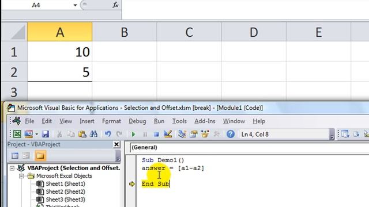Image resolution: width=369 pixels, height=207 pixels.
Task: Collapse the Microsoft Excel Objects folder
Action: click(21, 176)
